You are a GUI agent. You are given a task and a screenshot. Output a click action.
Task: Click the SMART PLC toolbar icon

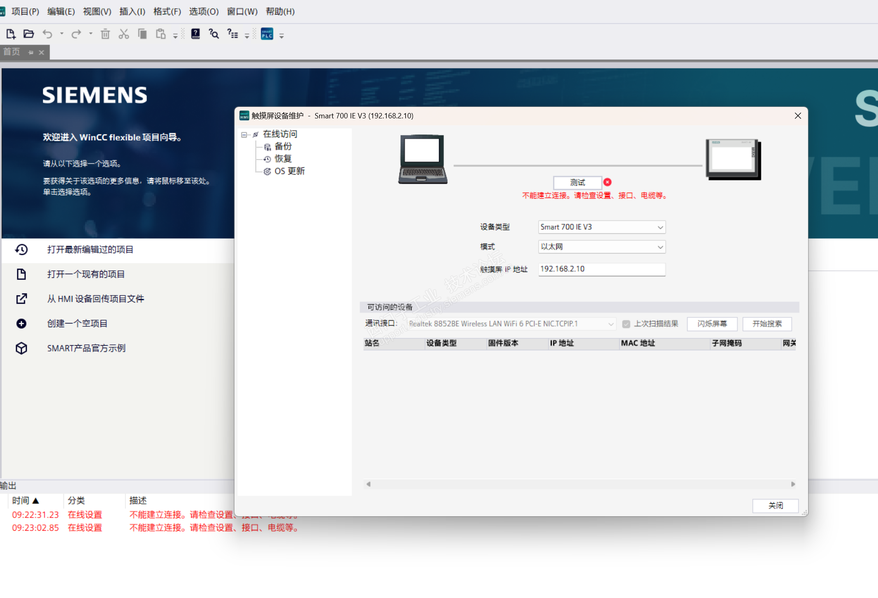point(267,34)
